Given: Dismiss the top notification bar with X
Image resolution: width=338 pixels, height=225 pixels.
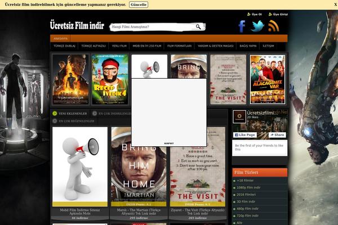Looking at the screenshot, I should point(336,4).
